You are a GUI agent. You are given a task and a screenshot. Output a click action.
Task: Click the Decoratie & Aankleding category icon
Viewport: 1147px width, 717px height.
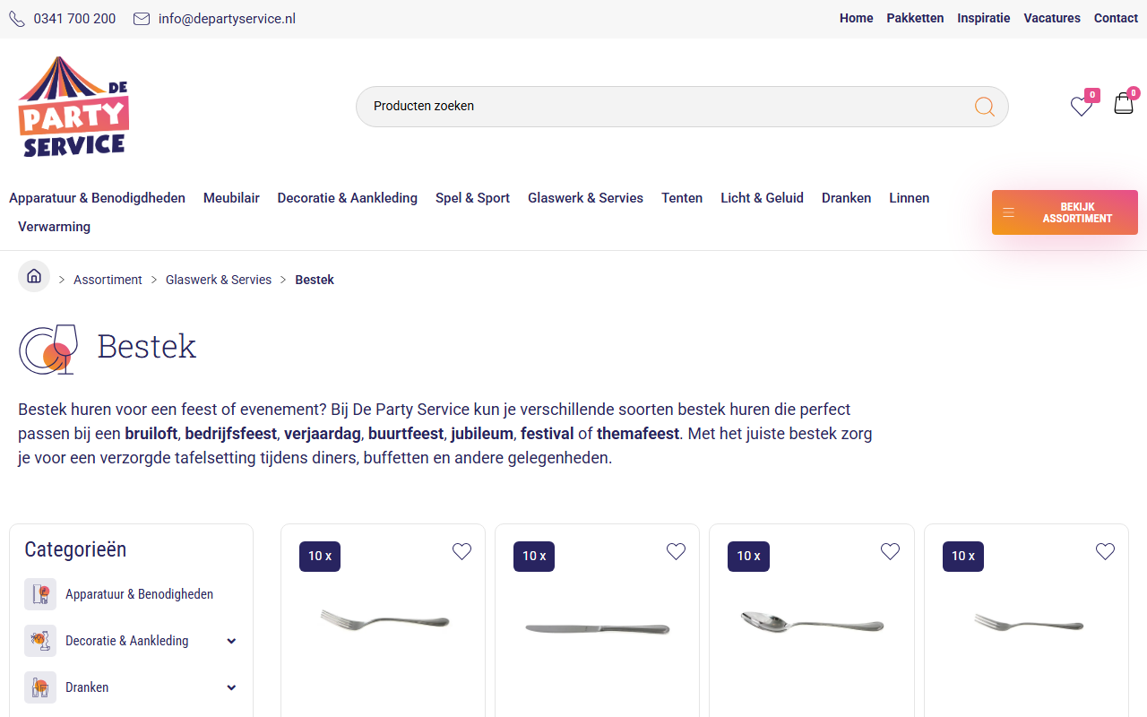[40, 641]
